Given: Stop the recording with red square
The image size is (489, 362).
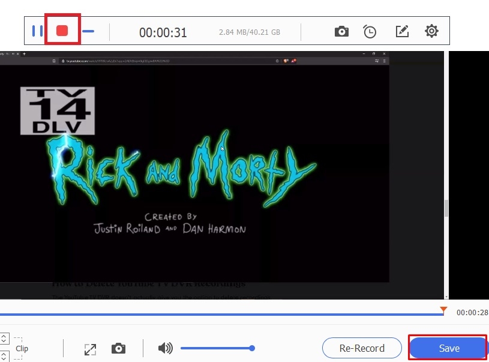Looking at the screenshot, I should (62, 31).
